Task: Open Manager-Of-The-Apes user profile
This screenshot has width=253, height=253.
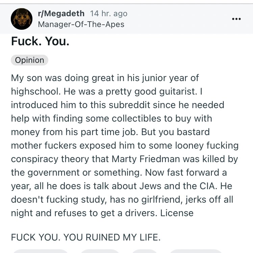Action: point(81,24)
